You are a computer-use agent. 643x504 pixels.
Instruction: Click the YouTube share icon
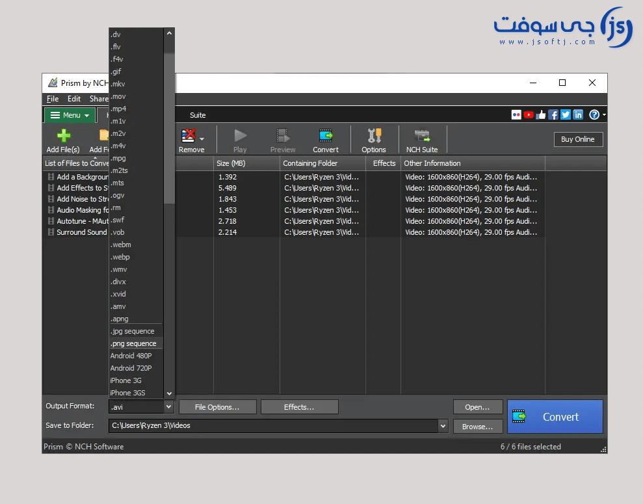pos(529,115)
